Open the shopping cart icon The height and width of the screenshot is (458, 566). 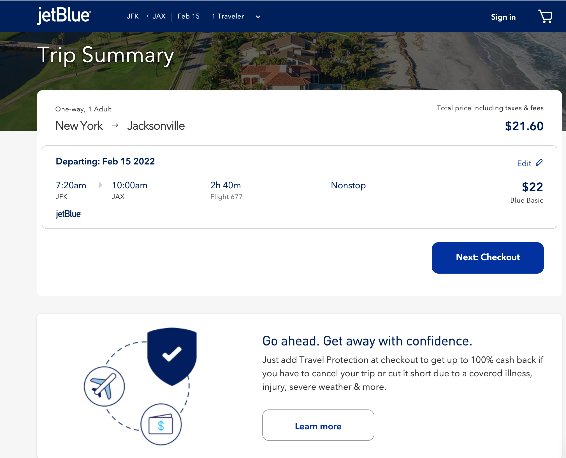coord(545,17)
